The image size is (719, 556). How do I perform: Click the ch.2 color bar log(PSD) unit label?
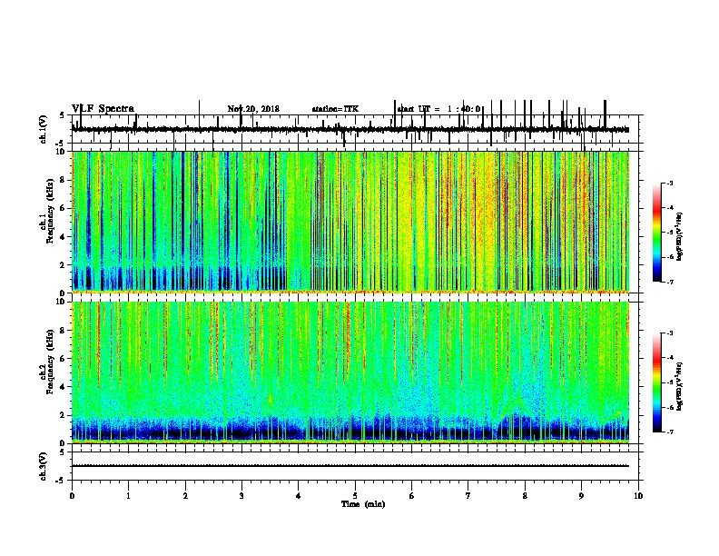click(680, 386)
